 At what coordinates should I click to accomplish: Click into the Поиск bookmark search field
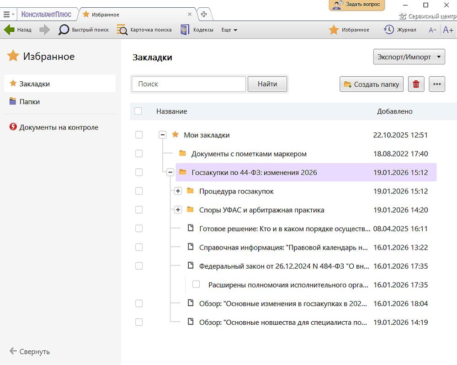click(x=189, y=84)
